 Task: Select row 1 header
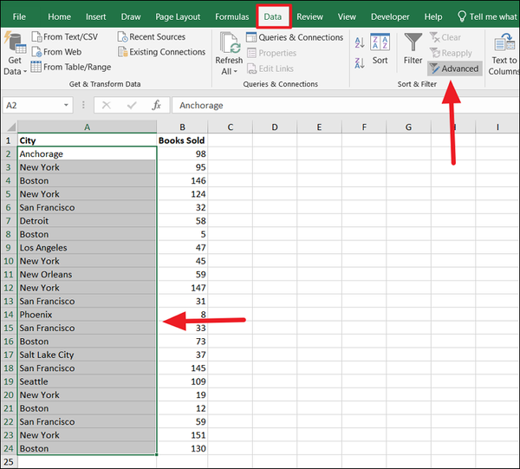click(x=9, y=140)
